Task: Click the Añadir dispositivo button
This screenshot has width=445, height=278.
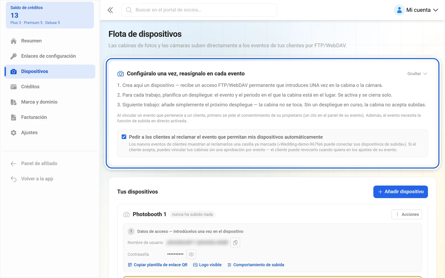Action: (400, 192)
